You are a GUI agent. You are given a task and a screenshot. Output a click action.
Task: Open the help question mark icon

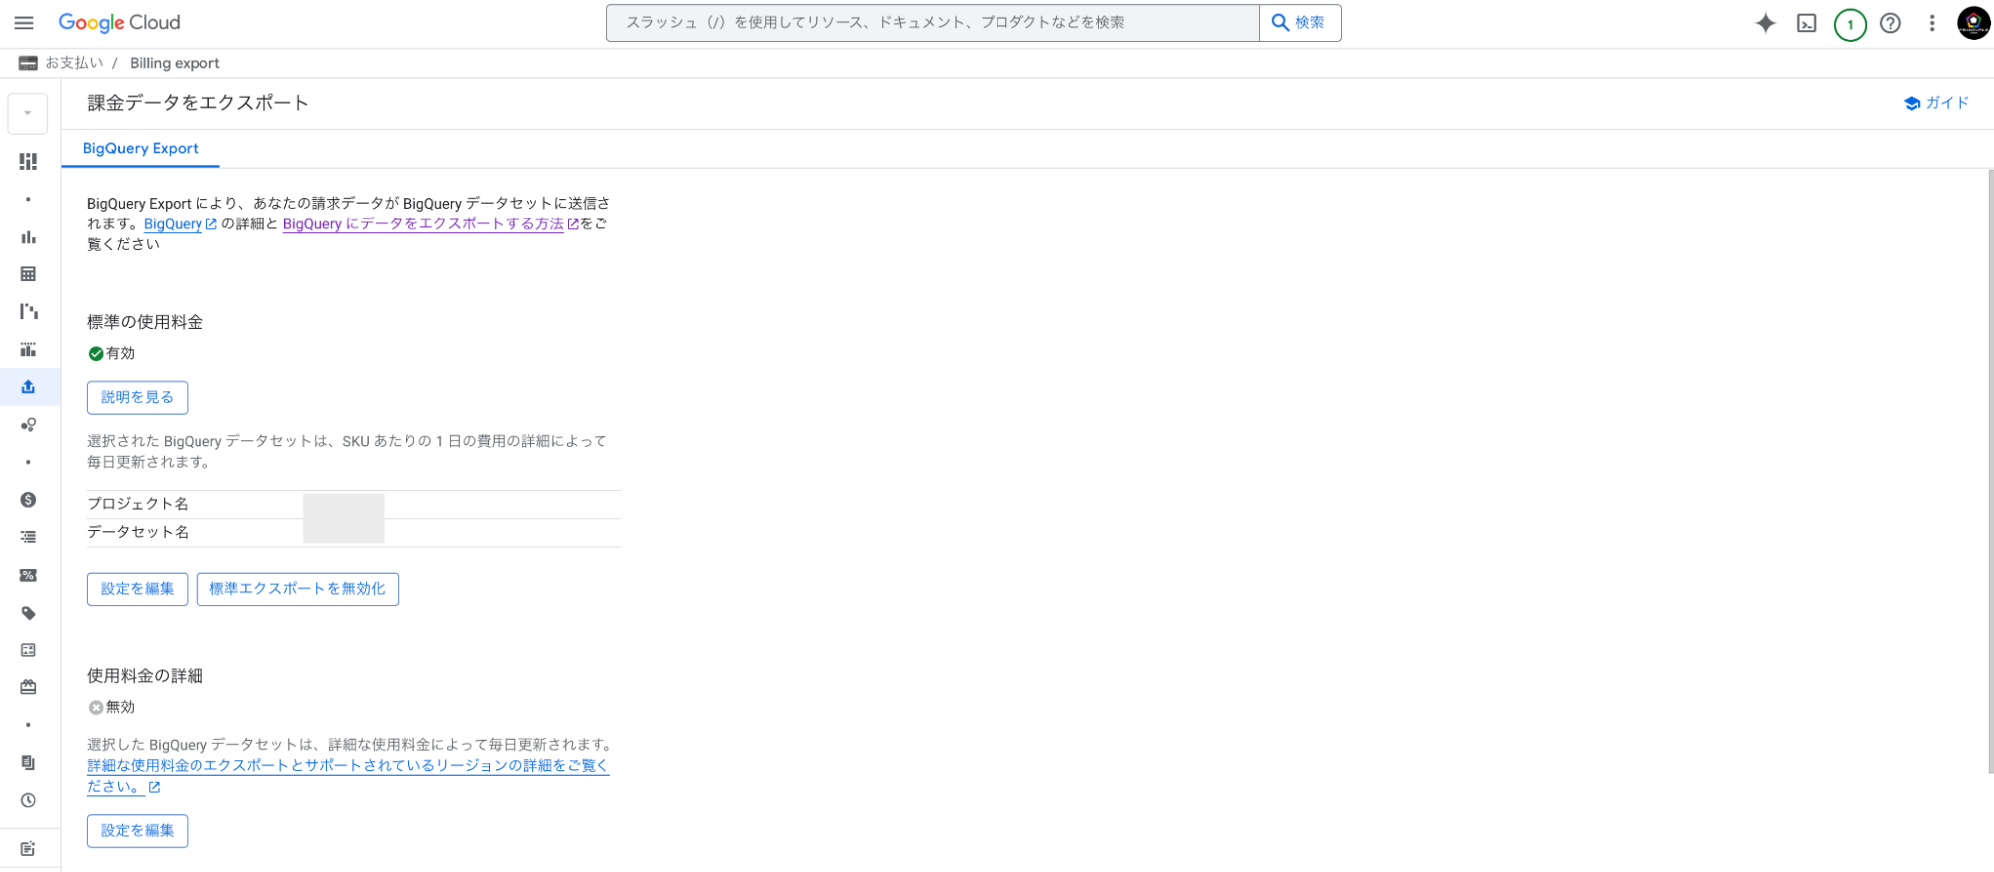pos(1890,23)
